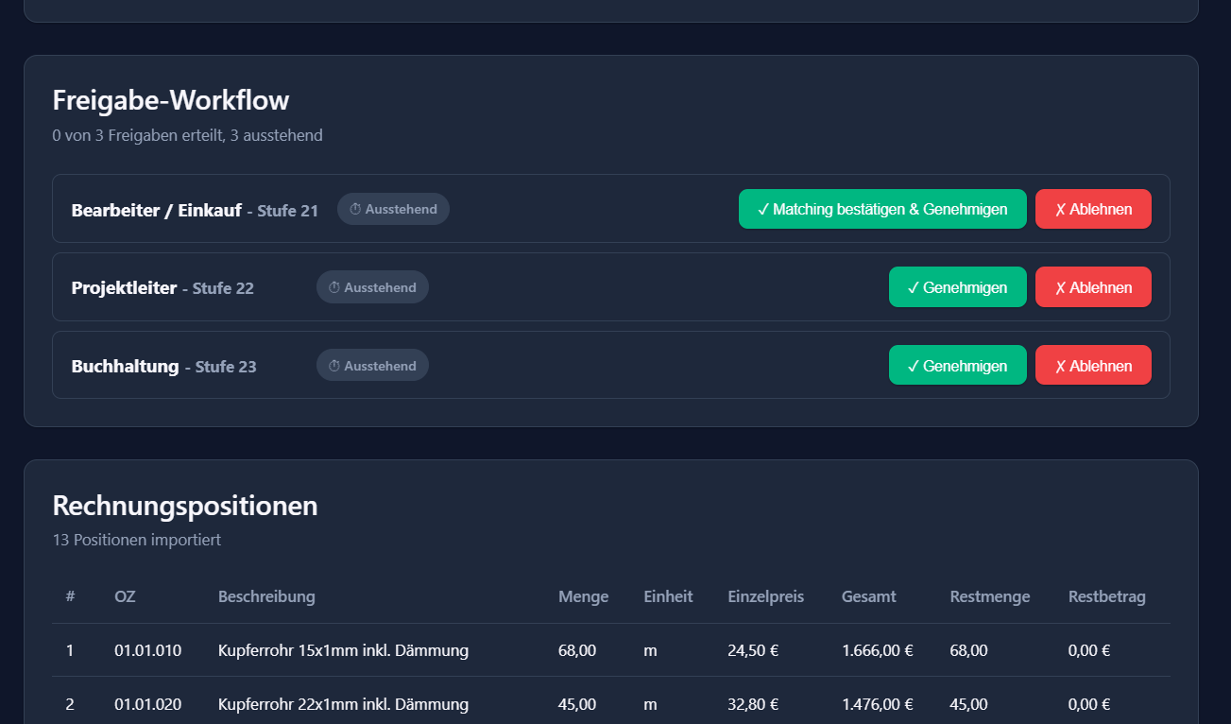Reject the Buchhaltung approval with Ablehnen
Screen dimensions: 1231x724
coord(1093,365)
